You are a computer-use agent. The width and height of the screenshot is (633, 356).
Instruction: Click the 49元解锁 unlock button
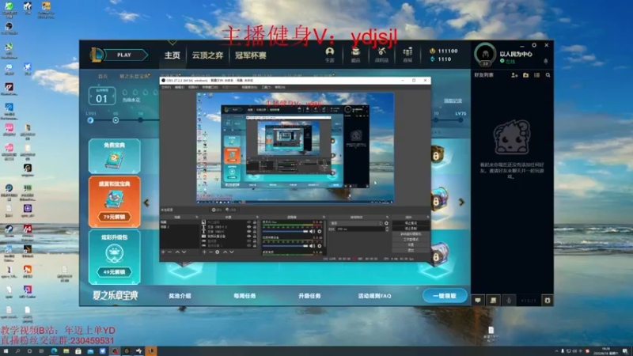tap(114, 272)
